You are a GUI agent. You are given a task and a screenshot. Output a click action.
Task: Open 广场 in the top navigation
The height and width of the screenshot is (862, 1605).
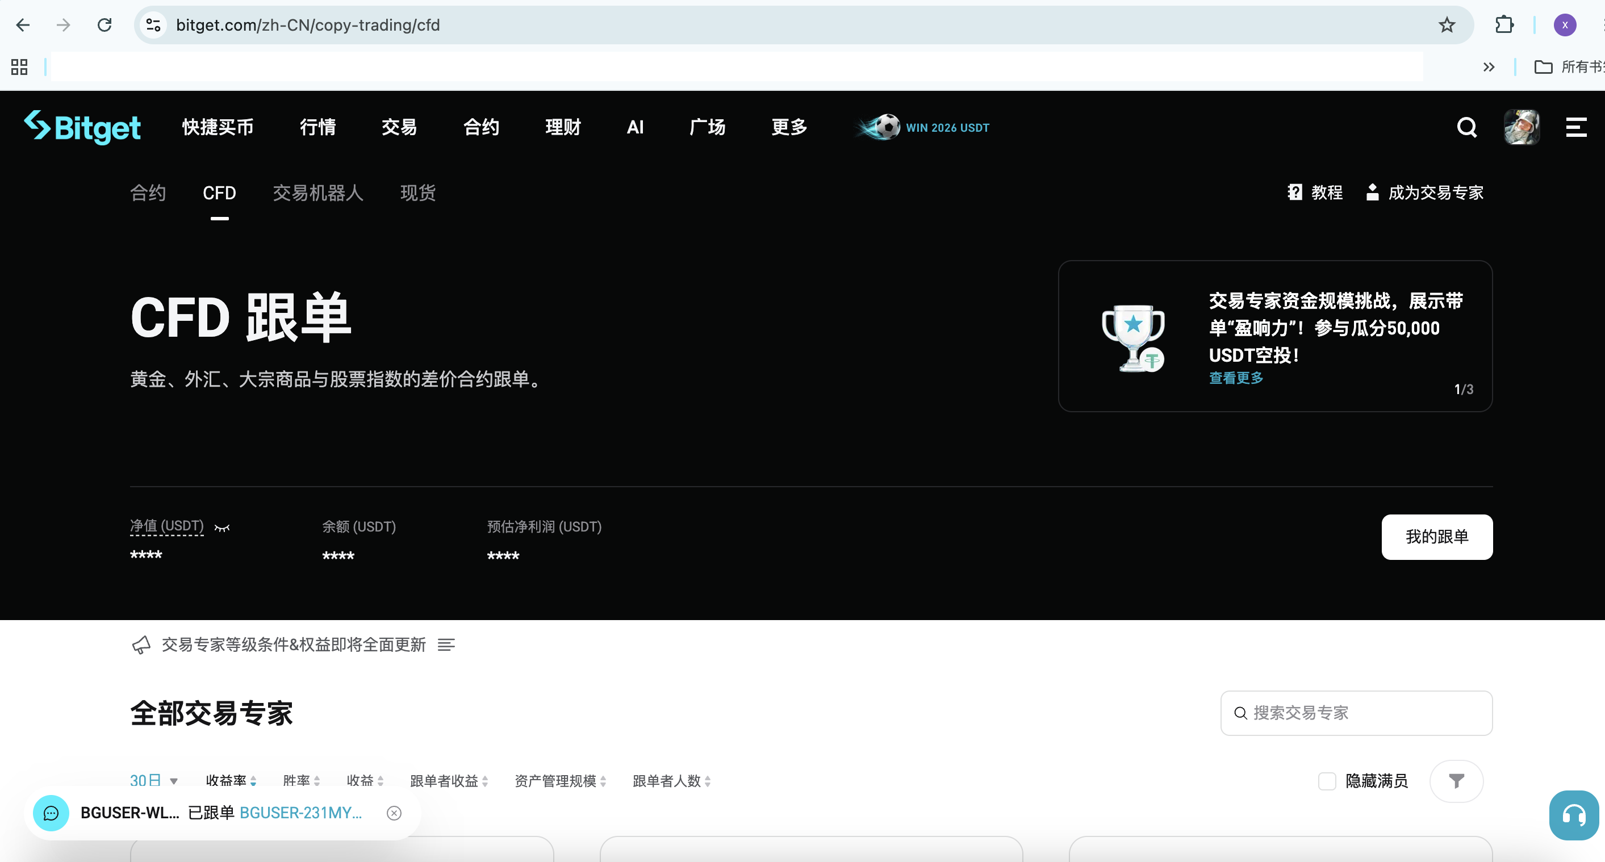click(707, 127)
